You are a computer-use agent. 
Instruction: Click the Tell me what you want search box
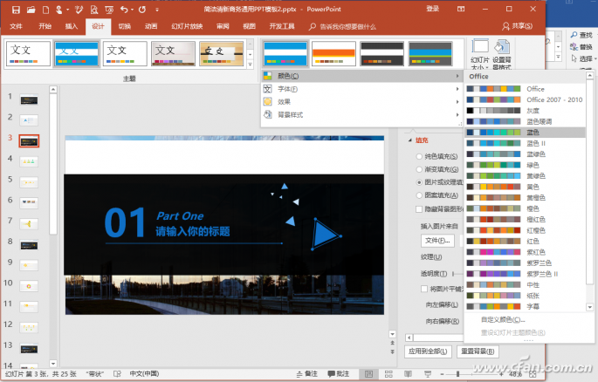[x=342, y=27]
